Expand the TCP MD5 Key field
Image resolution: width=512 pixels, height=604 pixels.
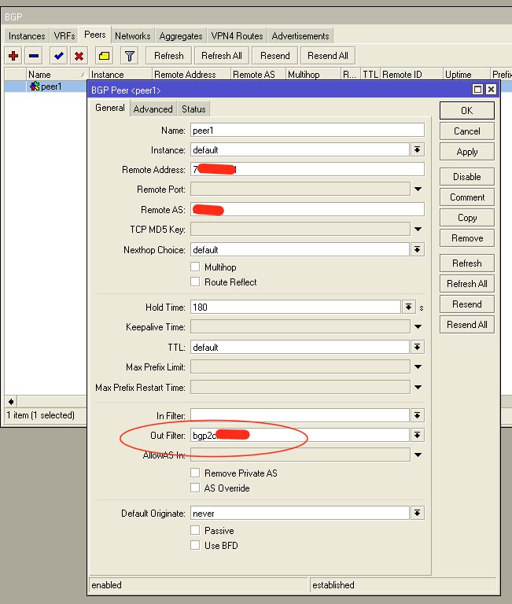tap(418, 229)
